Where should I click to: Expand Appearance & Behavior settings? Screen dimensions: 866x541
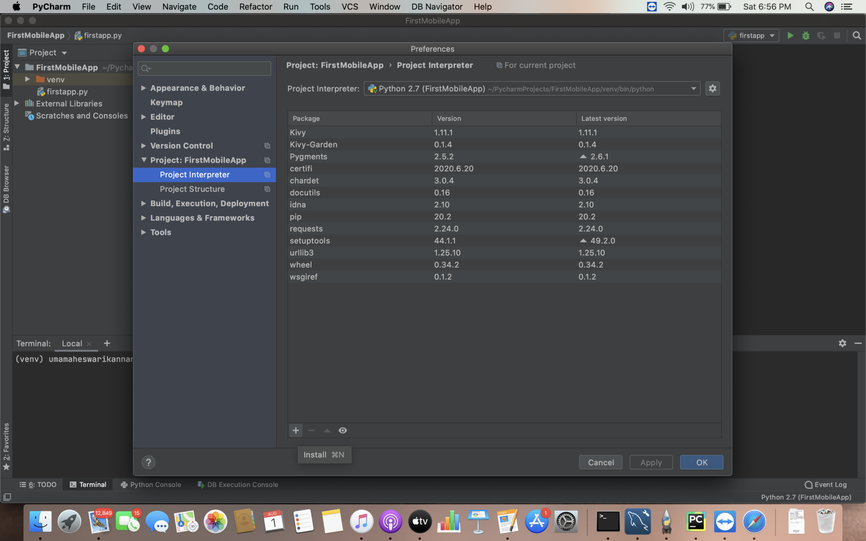click(144, 88)
